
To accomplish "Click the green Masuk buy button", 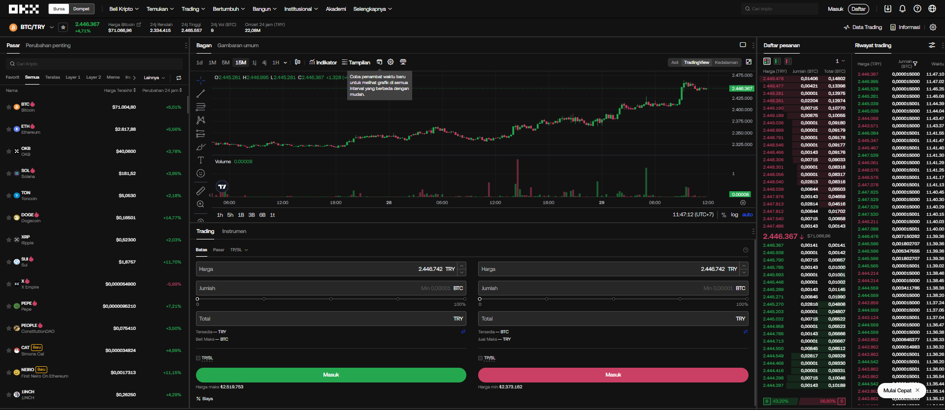I will click(331, 375).
